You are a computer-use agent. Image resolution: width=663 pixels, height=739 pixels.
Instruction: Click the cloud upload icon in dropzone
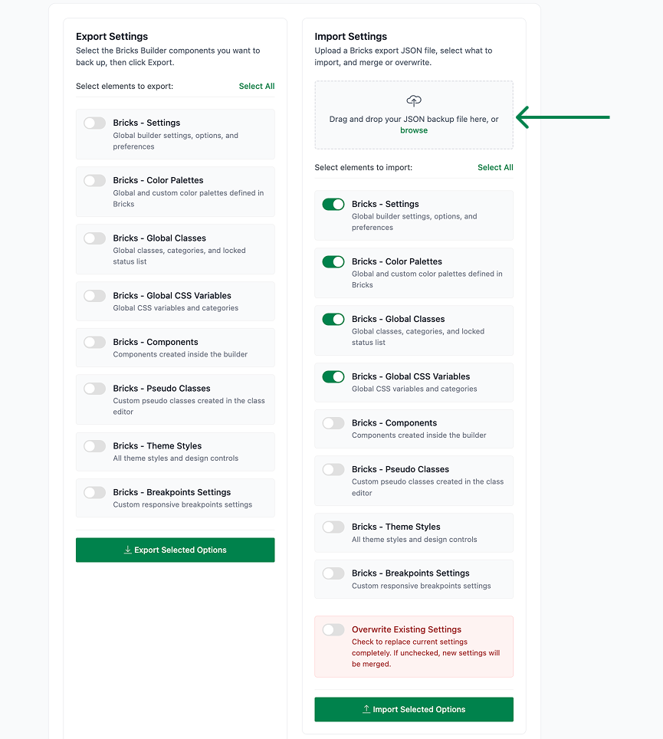click(x=414, y=100)
